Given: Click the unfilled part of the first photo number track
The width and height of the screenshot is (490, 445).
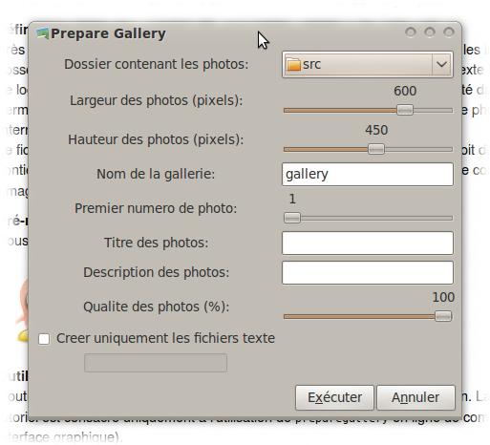Looking at the screenshot, I should click(376, 218).
